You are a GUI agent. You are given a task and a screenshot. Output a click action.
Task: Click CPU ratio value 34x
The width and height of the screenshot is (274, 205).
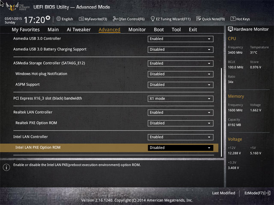pyautogui.click(x=230, y=82)
